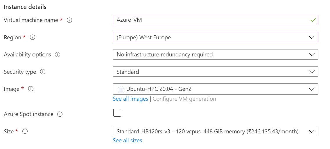Open info icon next to Image label
Viewport: 330px width, 149px height.
click(x=31, y=89)
